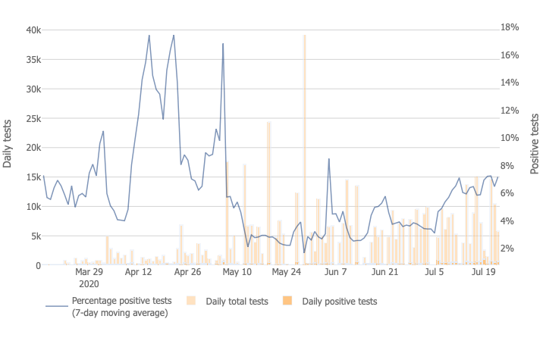Select the Positive tests right axis title

coord(535,144)
